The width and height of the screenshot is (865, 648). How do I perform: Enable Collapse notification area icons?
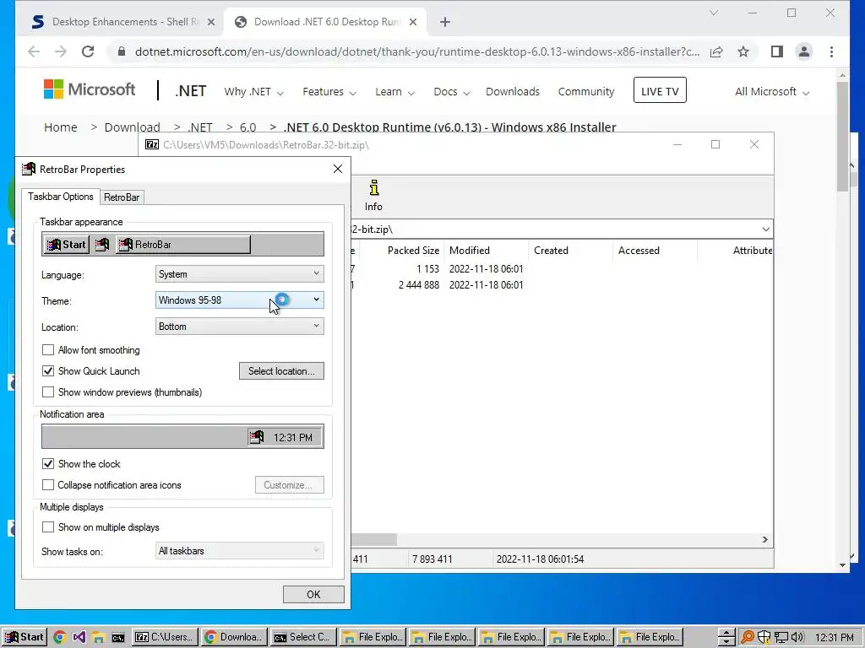48,485
